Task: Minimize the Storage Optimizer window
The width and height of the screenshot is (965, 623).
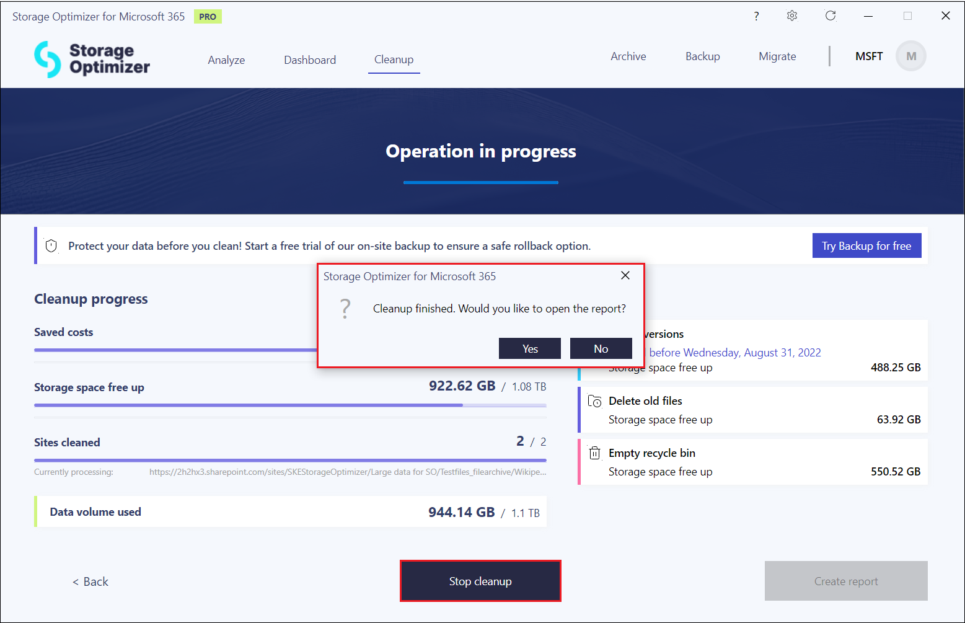Action: [x=868, y=16]
